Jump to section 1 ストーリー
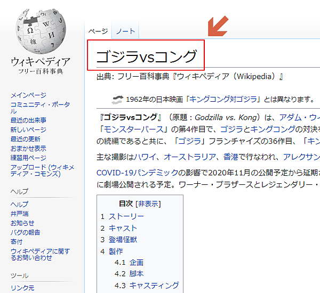Viewport: 320px width, 293px height. (x=126, y=216)
